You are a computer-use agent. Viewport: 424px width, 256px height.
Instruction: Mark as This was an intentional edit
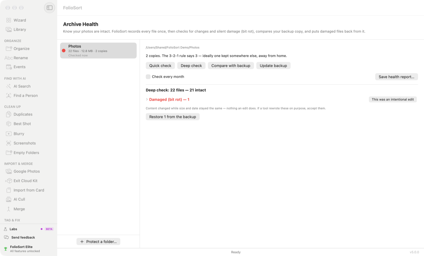pos(393,99)
